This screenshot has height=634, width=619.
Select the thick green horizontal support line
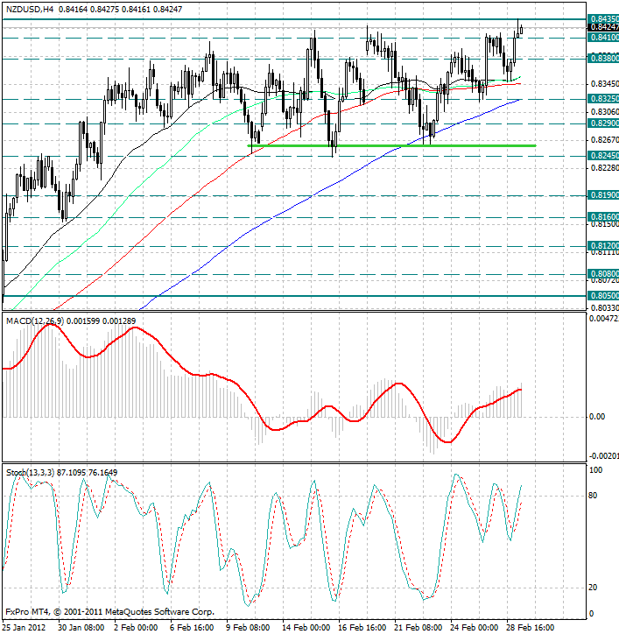(x=391, y=145)
